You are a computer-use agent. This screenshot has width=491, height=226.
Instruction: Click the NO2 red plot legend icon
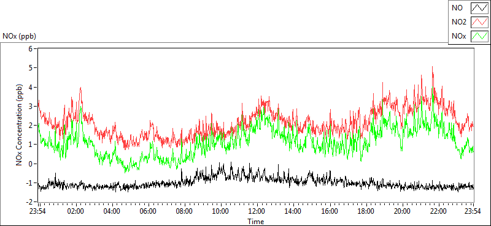pos(479,23)
